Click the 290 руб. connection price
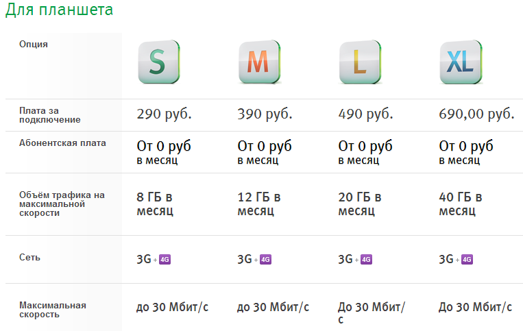 [164, 114]
